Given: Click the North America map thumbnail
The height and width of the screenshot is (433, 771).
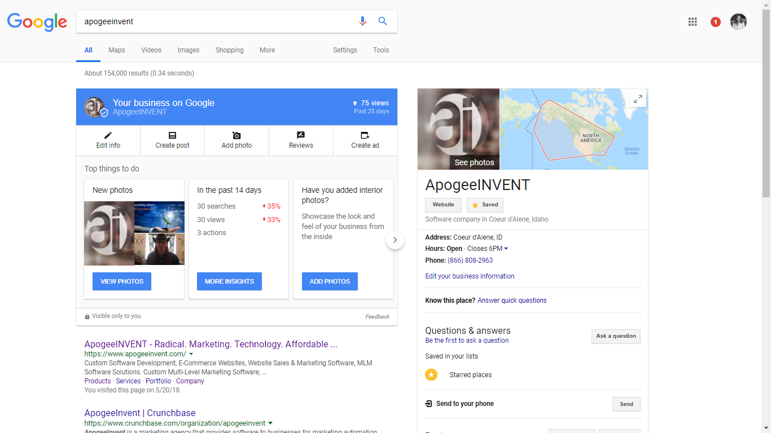Looking at the screenshot, I should pos(574,129).
